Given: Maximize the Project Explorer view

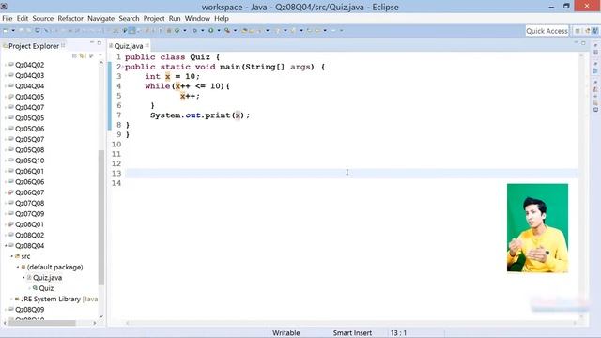Looking at the screenshot, I should point(100,43).
